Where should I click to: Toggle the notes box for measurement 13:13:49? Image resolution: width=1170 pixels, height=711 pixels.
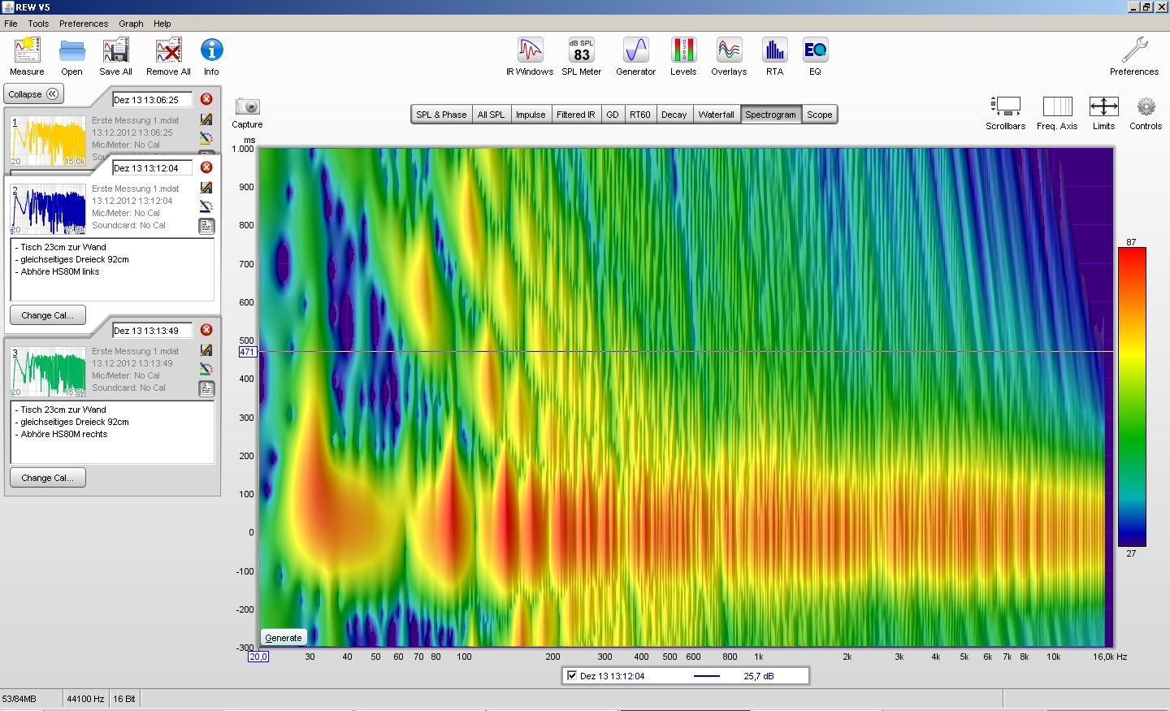click(206, 389)
